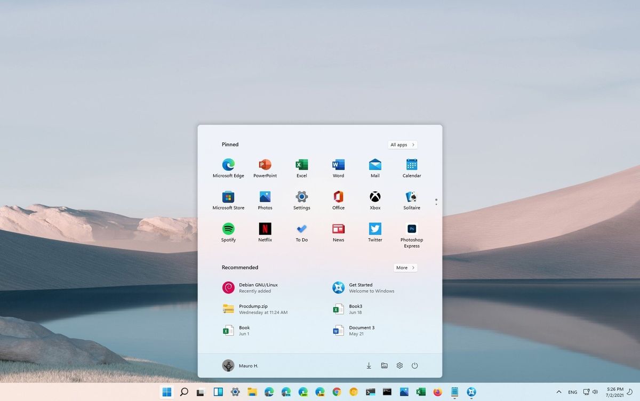The width and height of the screenshot is (640, 401).
Task: Click the power icon in the Start menu
Action: (415, 366)
